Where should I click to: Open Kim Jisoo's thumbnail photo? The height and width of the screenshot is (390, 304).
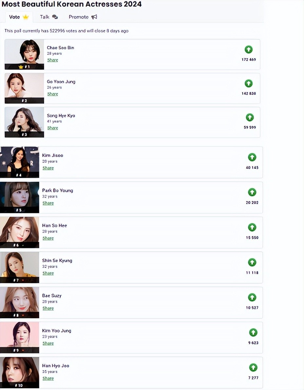coord(20,162)
